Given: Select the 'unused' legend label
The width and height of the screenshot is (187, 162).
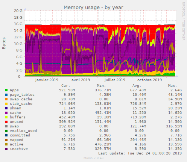Looking at the screenshot, I should [x=17, y=122].
